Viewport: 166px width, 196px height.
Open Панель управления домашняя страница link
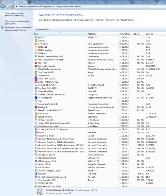14,14
